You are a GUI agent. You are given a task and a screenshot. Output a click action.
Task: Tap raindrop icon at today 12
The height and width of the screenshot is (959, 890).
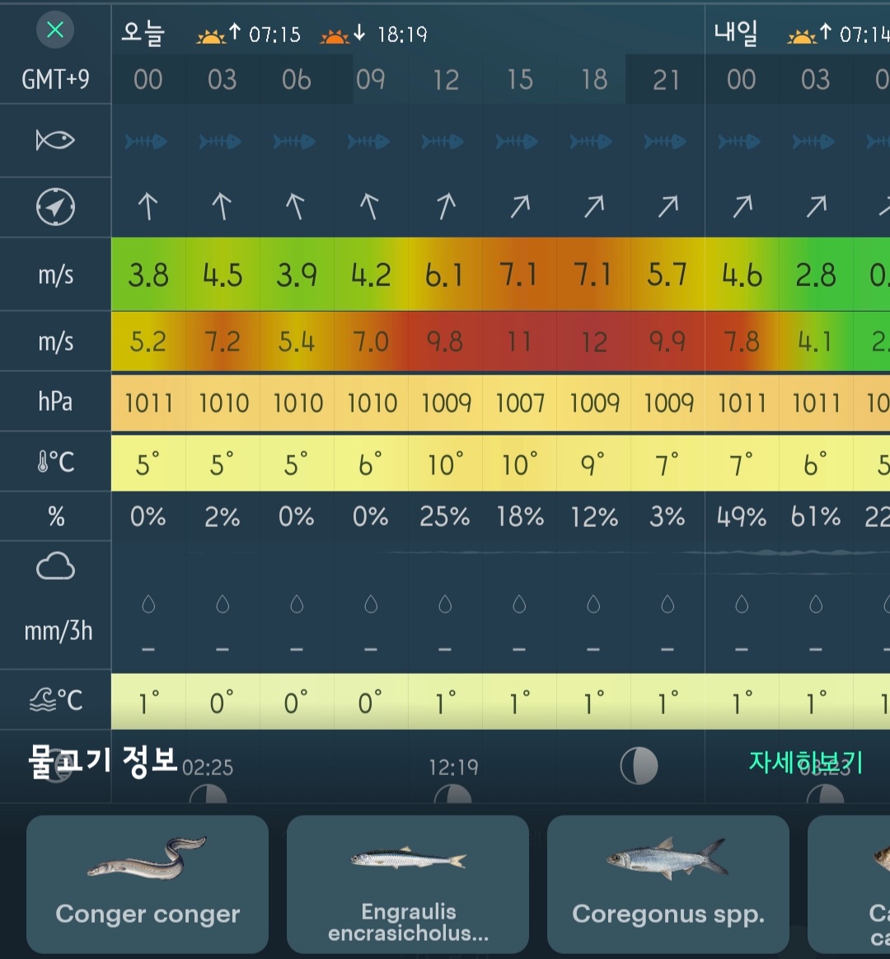click(x=445, y=604)
